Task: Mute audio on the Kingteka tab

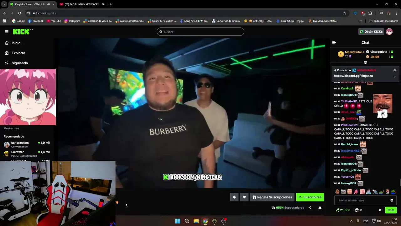Action: [48, 4]
